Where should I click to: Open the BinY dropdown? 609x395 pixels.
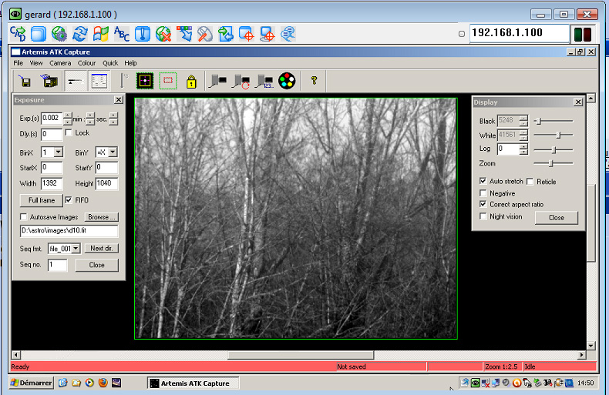coord(113,152)
